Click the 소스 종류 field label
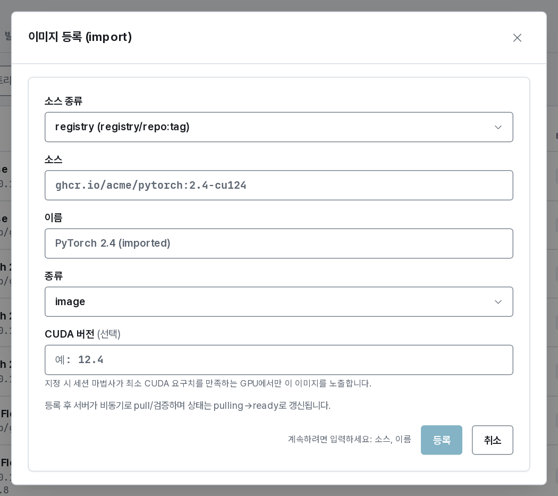The height and width of the screenshot is (496, 558). 63,101
